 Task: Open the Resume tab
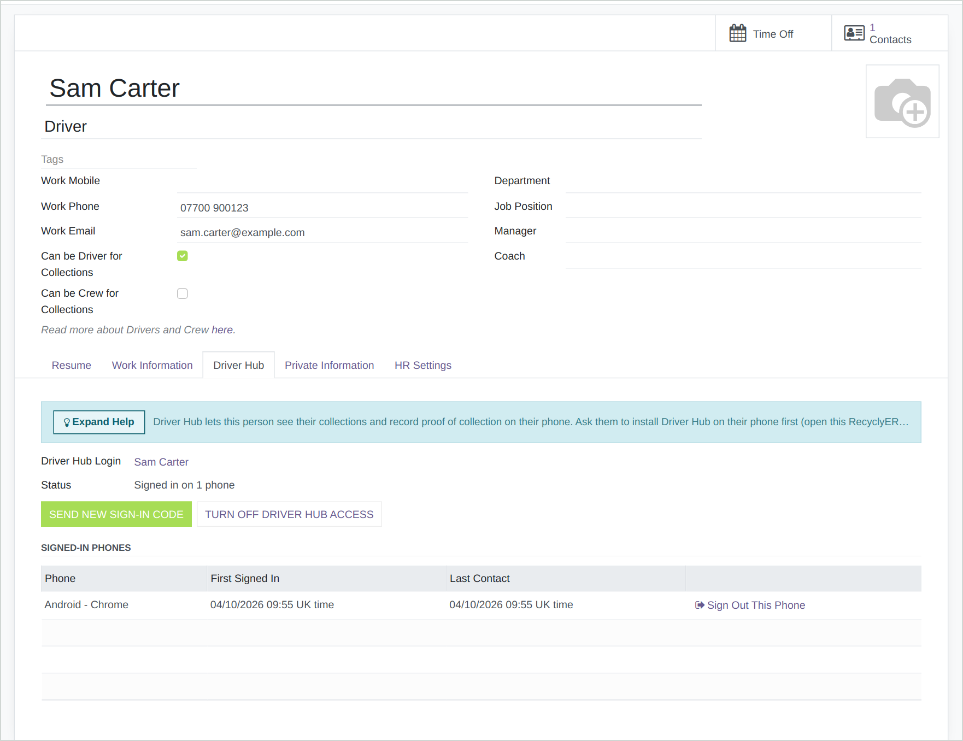pyautogui.click(x=71, y=365)
